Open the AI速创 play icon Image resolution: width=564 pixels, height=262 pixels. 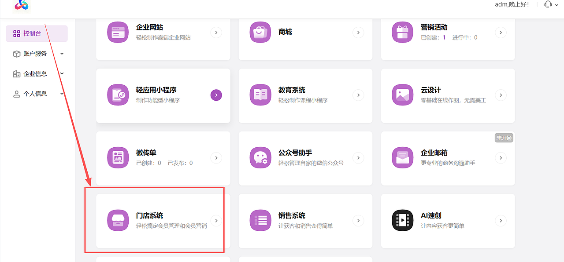coord(402,221)
